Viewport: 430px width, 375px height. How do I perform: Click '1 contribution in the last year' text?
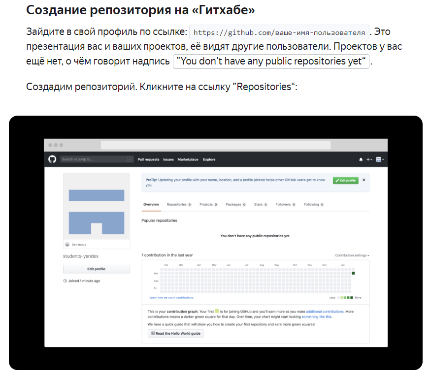[167, 255]
